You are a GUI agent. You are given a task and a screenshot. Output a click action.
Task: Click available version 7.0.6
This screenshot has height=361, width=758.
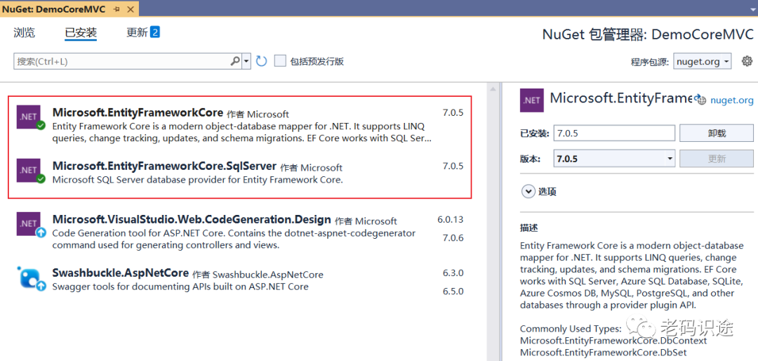[x=453, y=238]
